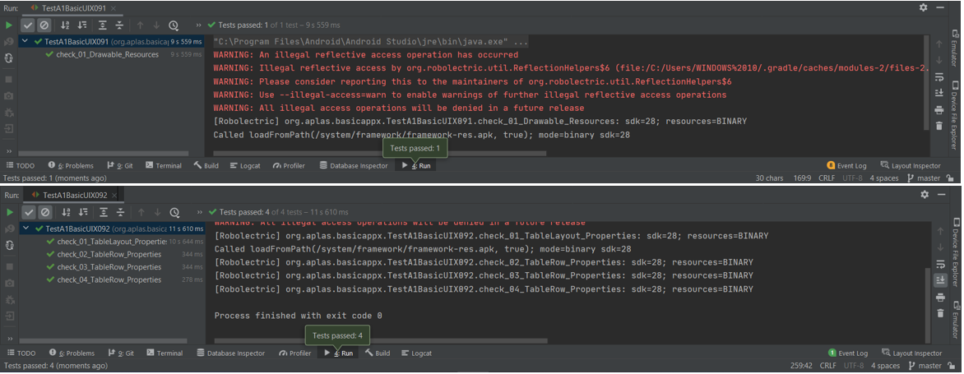The height and width of the screenshot is (374, 964).
Task: Switch to the 6: Problems tab above 'Tests passed: 4'
Action: point(72,353)
